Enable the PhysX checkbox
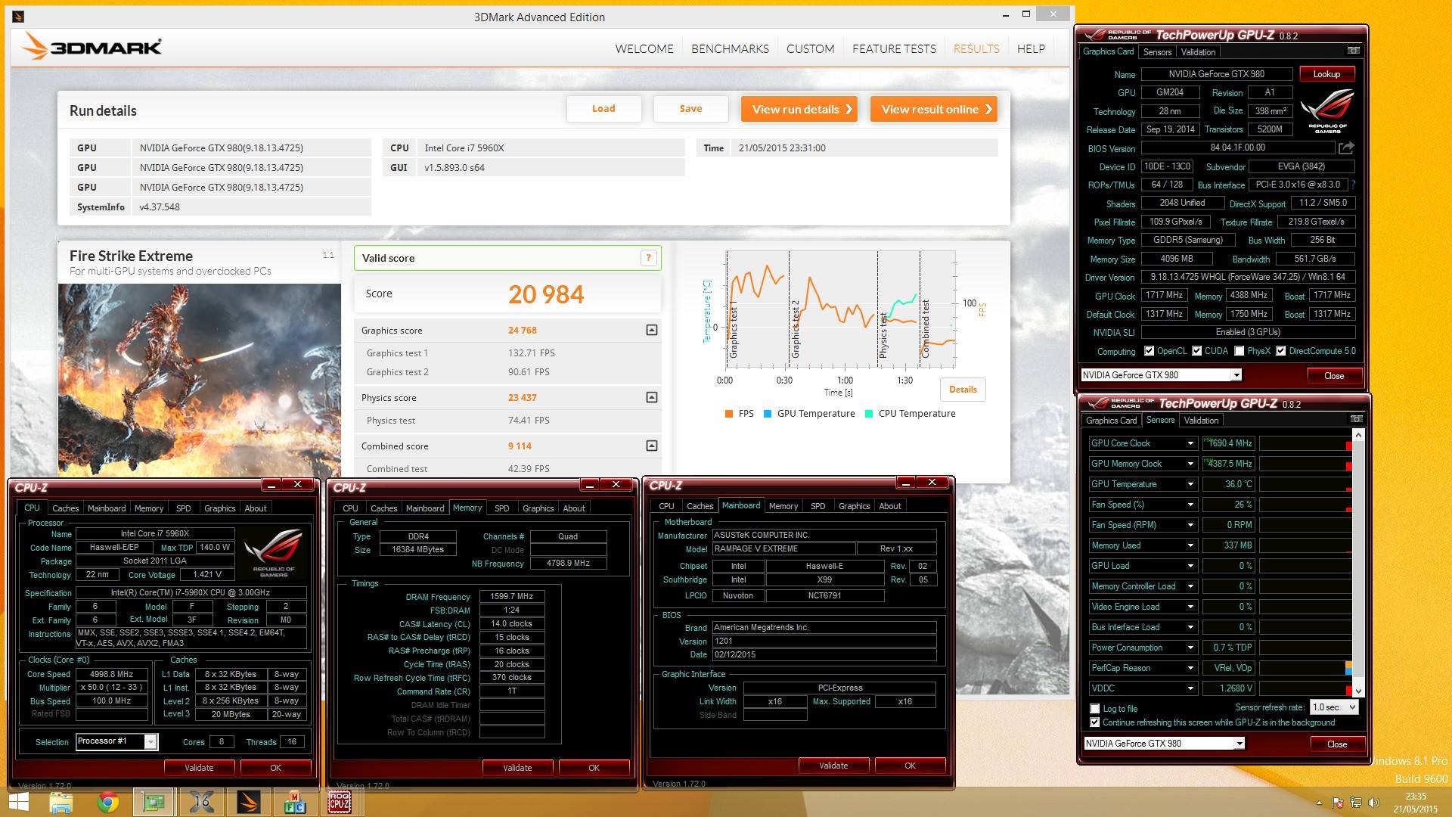This screenshot has height=817, width=1452. point(1239,351)
